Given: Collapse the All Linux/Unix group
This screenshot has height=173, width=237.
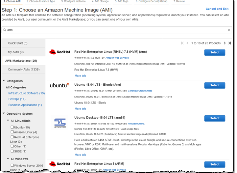Looking at the screenshot, I should click(x=8, y=120).
